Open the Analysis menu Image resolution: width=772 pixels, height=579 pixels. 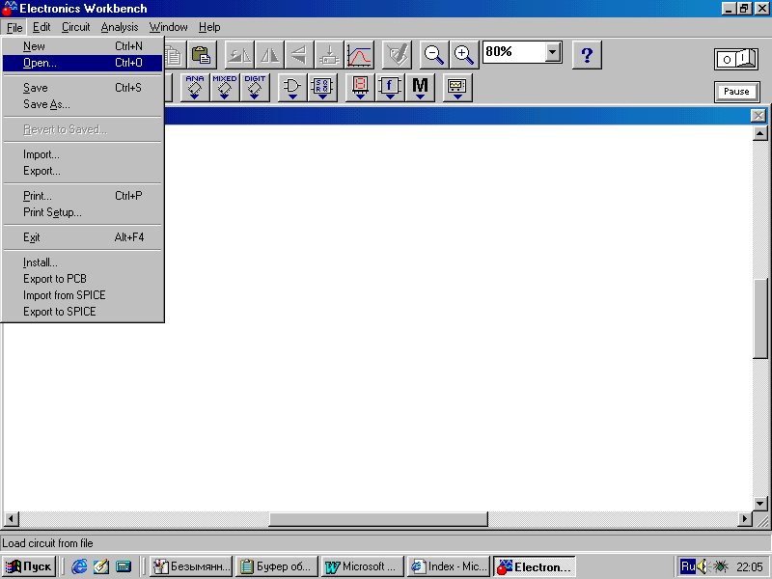pyautogui.click(x=120, y=27)
